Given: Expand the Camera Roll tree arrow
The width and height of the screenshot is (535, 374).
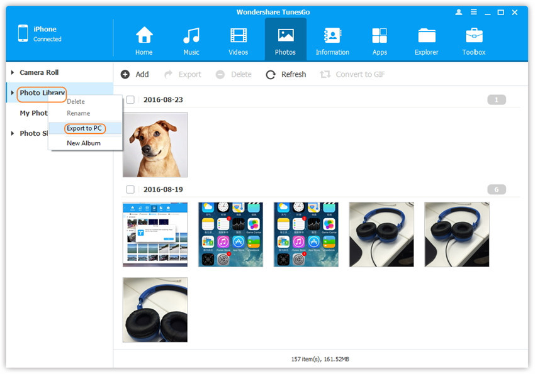Looking at the screenshot, I should 13,72.
